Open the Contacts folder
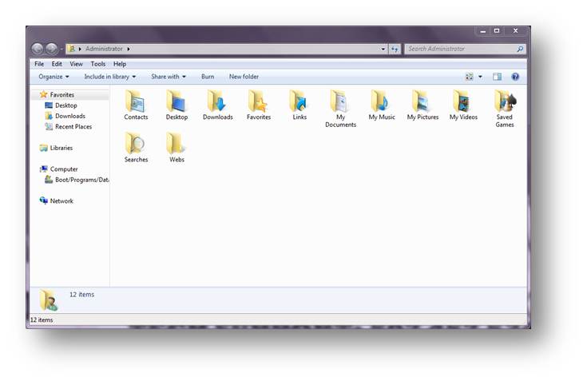Screen dimensions: 583x381 pyautogui.click(x=136, y=105)
